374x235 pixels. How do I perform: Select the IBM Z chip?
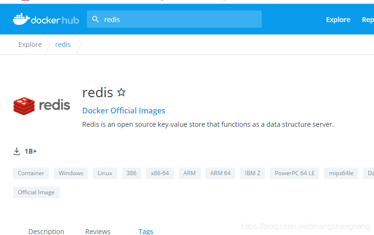(253, 173)
